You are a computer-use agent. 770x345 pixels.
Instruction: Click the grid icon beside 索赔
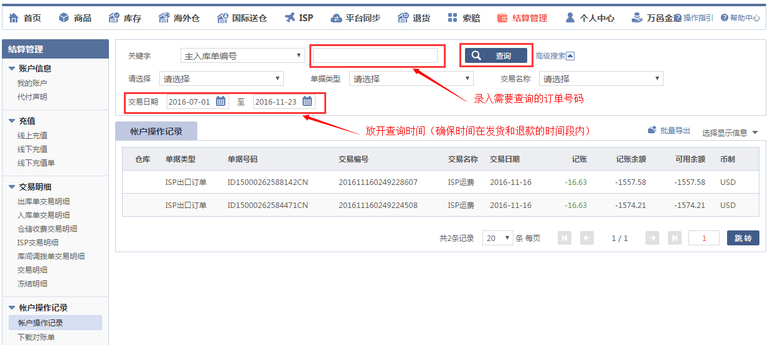point(453,18)
